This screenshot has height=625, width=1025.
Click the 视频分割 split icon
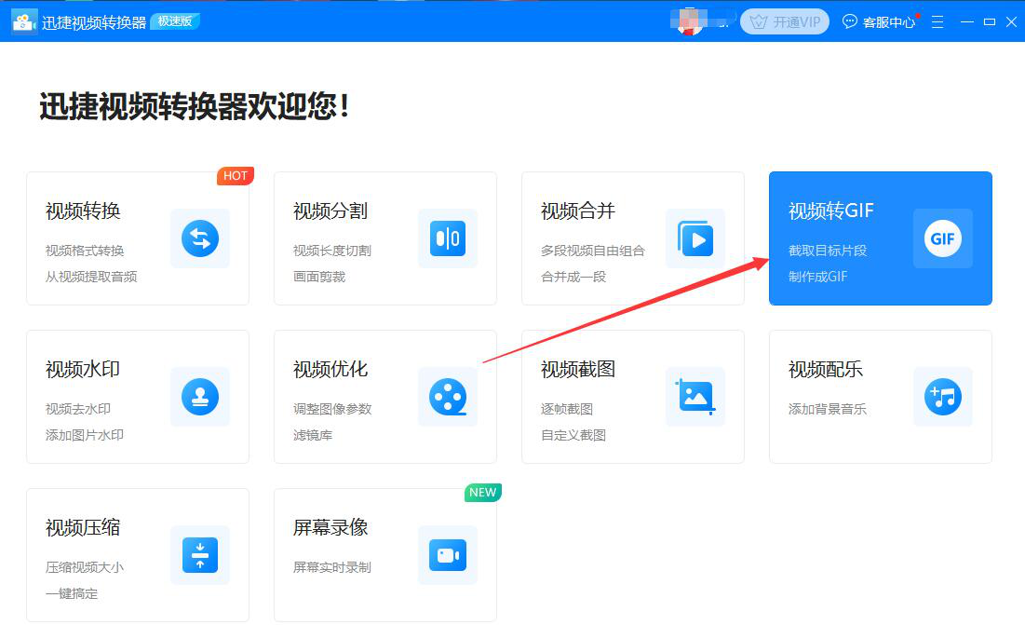448,238
